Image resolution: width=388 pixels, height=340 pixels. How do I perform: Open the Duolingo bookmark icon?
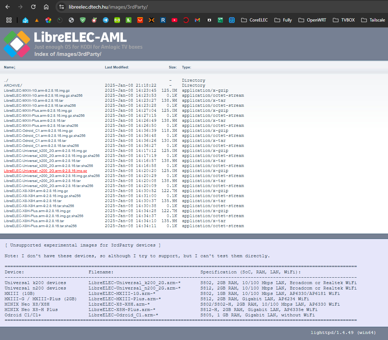(117, 20)
